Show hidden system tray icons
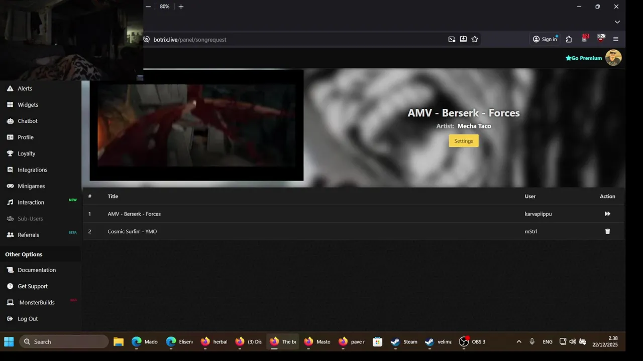643x361 pixels. pyautogui.click(x=519, y=342)
